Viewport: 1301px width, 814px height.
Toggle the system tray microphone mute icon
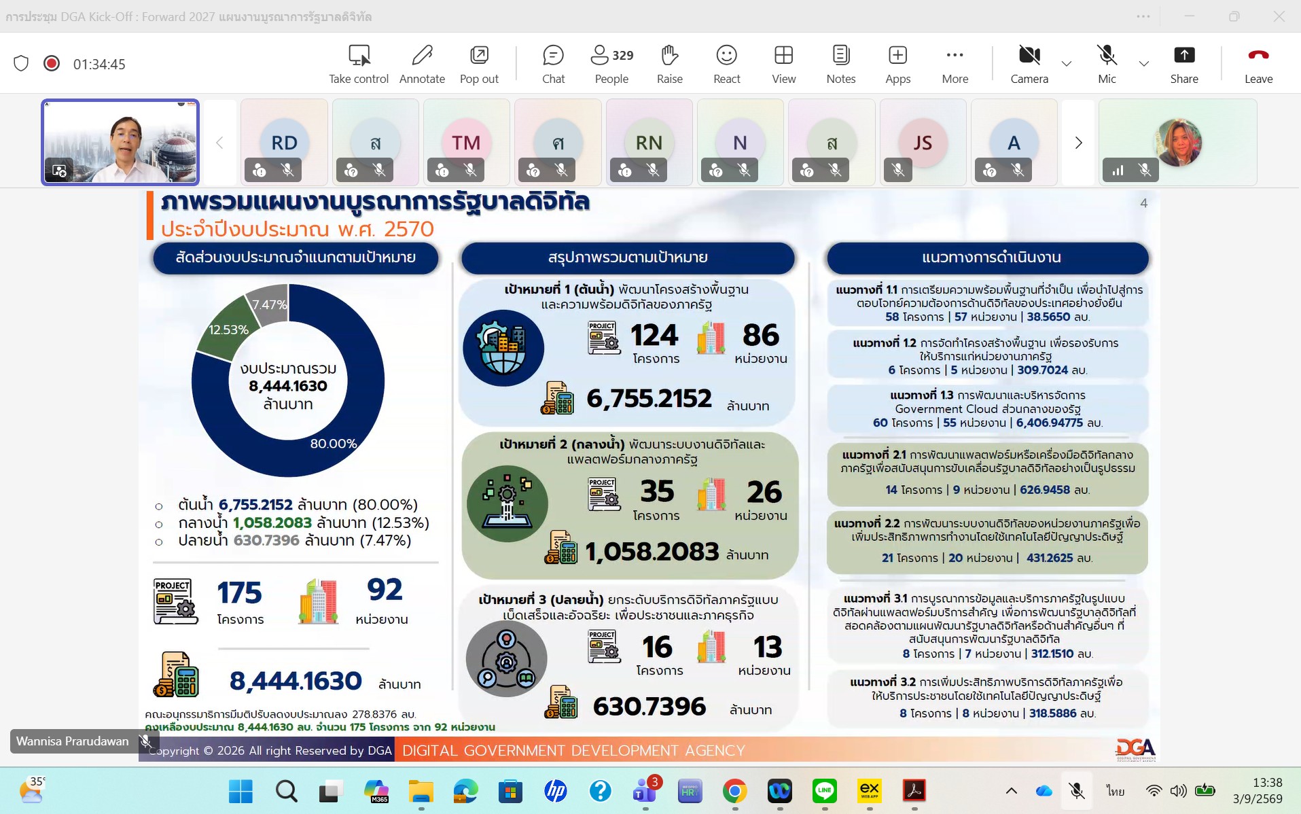point(1076,790)
